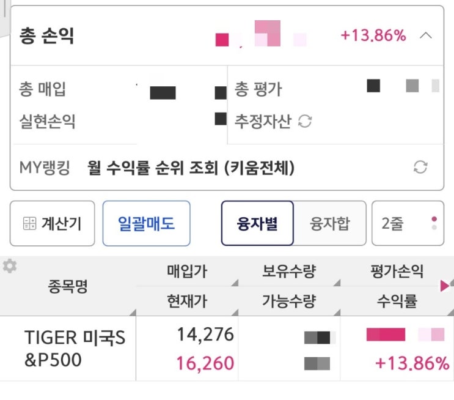The height and width of the screenshot is (400, 454).
Task: Sort holdings by 평가손익 column
Action: [397, 272]
